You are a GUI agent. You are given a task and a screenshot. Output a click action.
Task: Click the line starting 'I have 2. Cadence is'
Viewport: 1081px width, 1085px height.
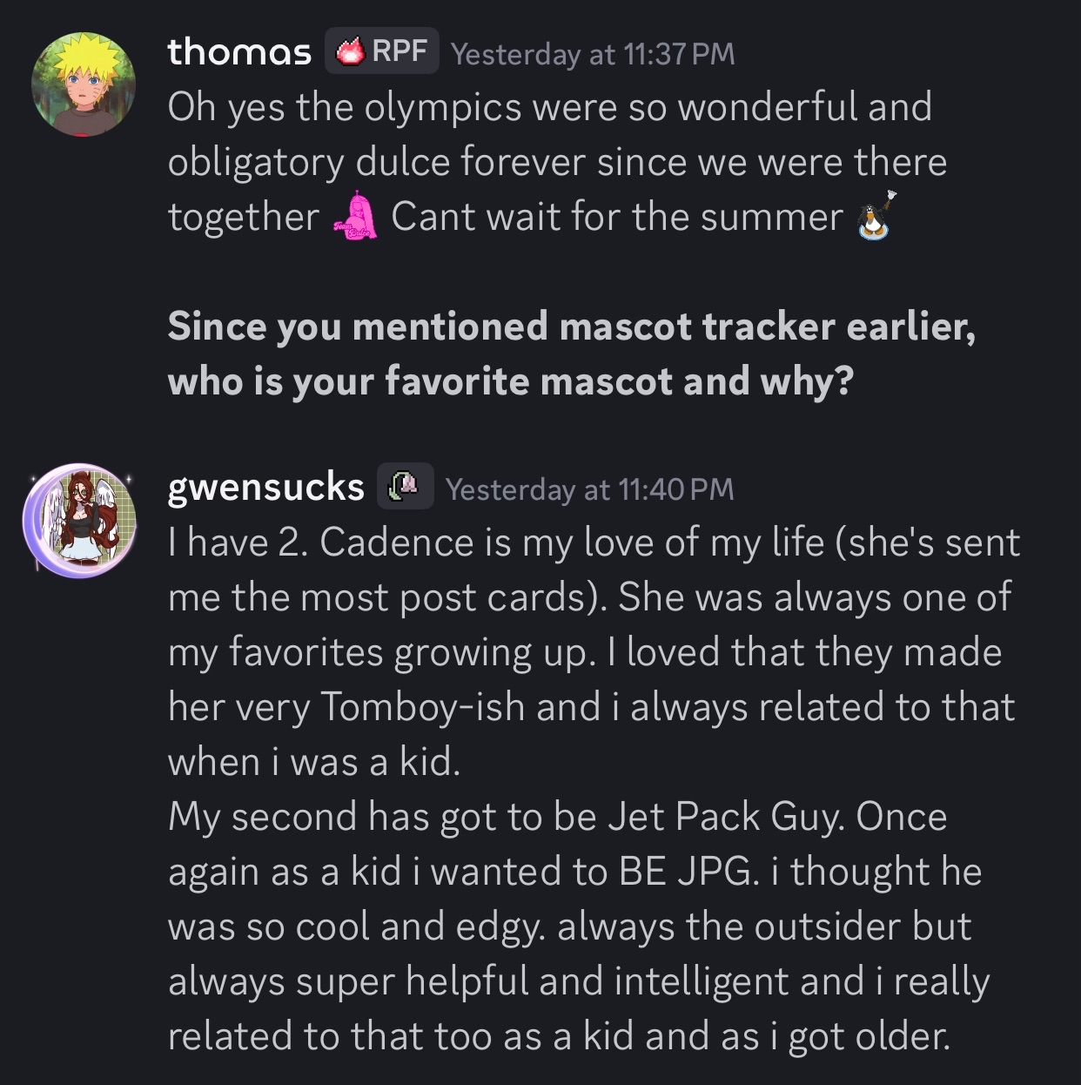[x=593, y=542]
